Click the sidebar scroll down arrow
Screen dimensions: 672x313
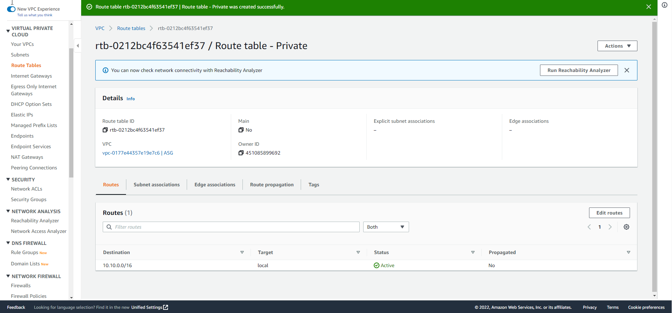tap(71, 298)
